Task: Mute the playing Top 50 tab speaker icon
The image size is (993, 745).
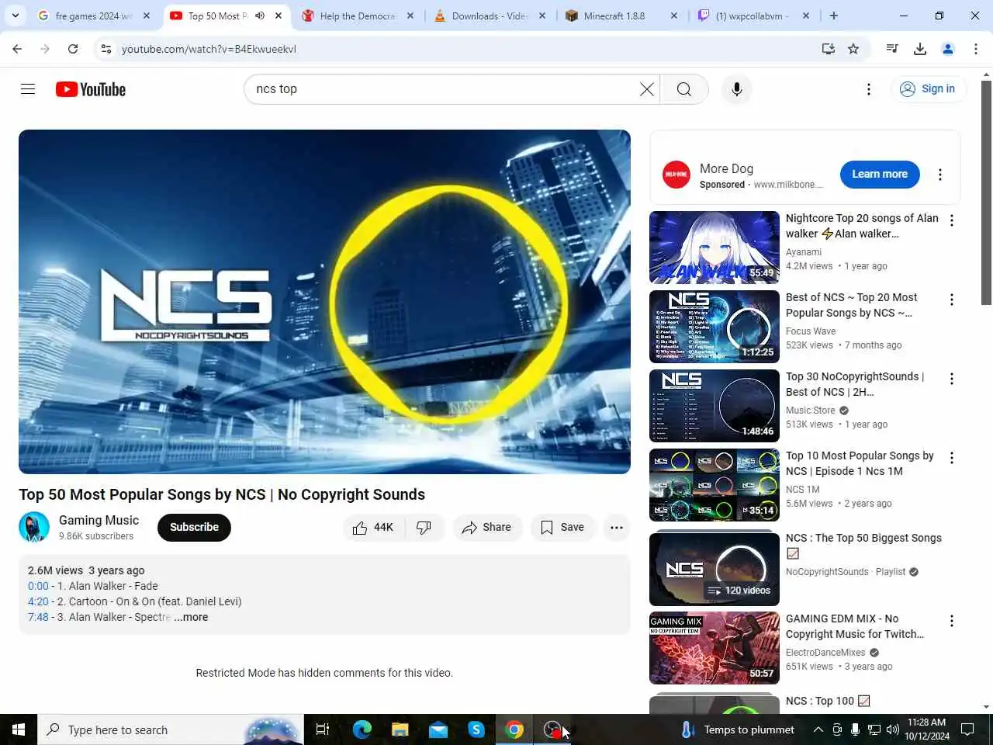Action: (260, 16)
